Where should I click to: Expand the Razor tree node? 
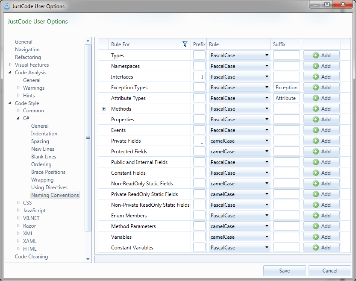[x=18, y=225]
